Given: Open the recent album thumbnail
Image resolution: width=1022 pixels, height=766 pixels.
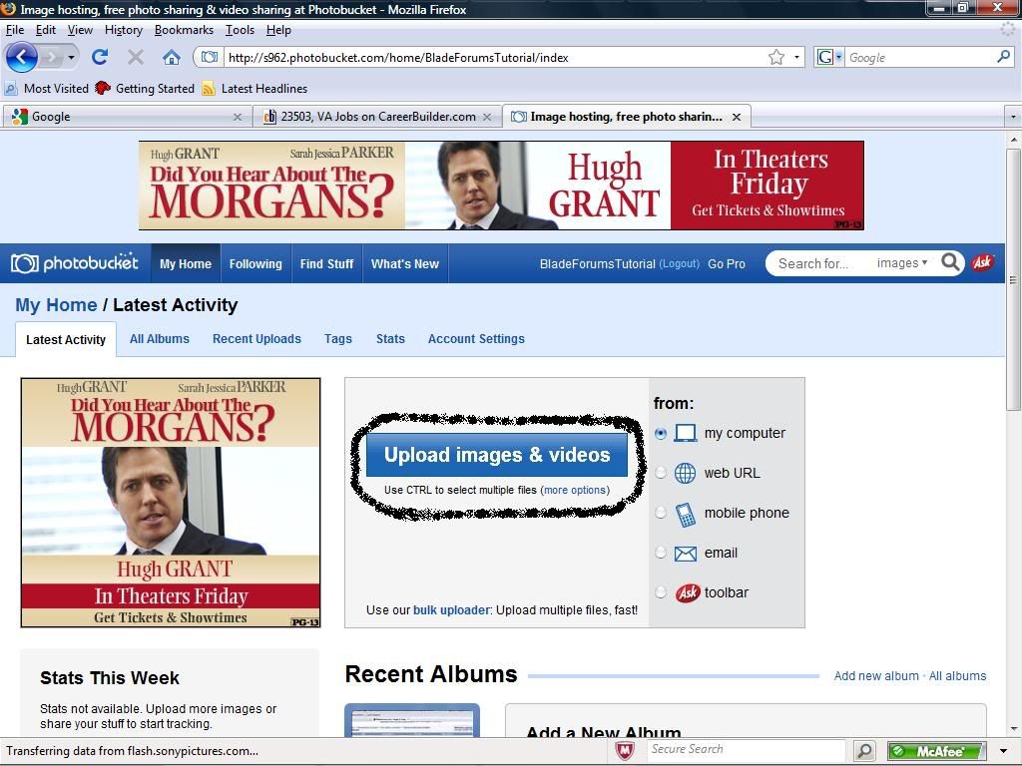Looking at the screenshot, I should (412, 720).
